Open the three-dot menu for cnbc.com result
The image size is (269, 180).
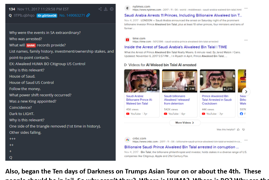[x=246, y=140]
